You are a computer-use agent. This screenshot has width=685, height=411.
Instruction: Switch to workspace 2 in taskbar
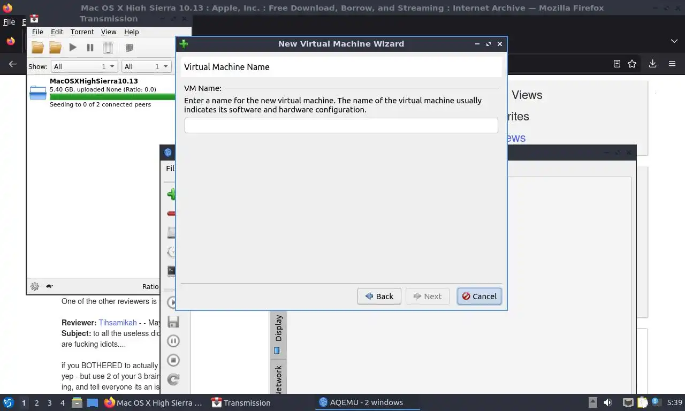(36, 403)
